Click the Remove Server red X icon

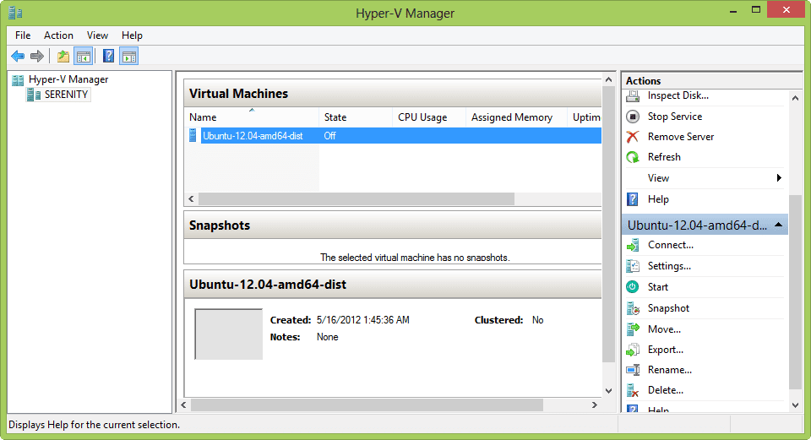point(633,137)
